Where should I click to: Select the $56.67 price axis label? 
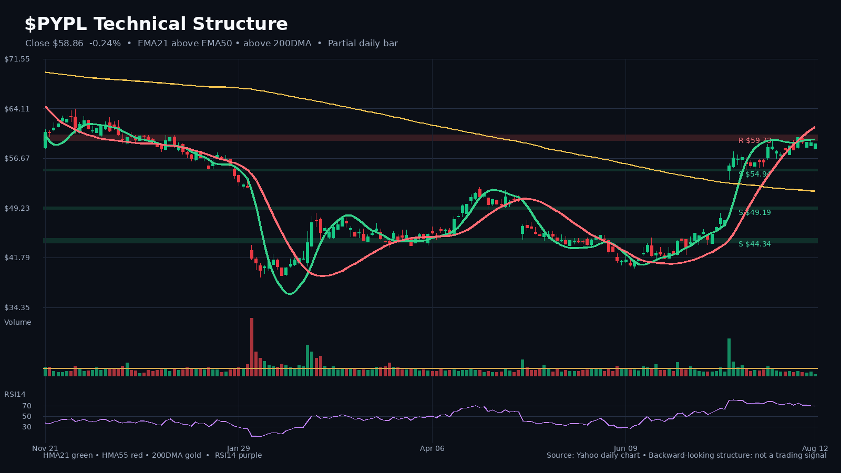click(x=17, y=158)
